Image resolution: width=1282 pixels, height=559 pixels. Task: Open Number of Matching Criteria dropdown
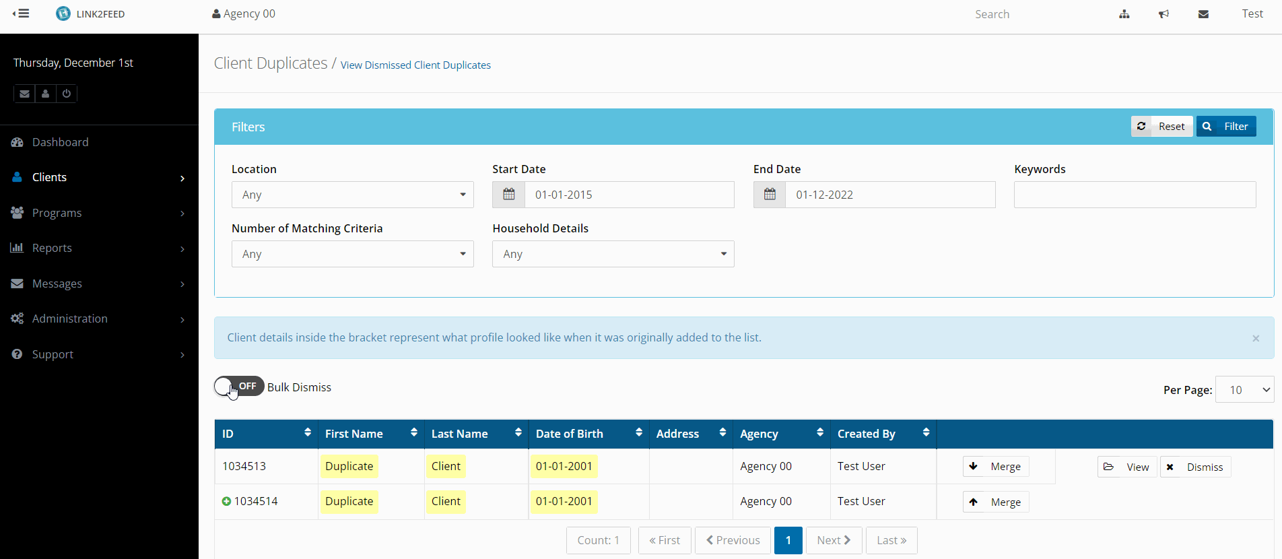[352, 254]
